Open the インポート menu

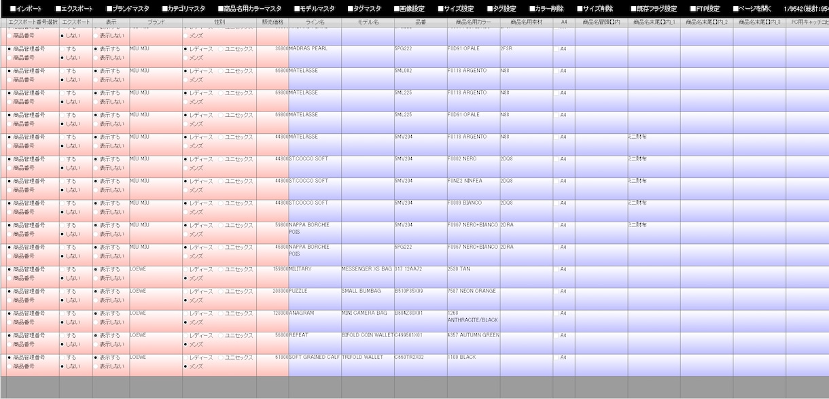point(25,9)
